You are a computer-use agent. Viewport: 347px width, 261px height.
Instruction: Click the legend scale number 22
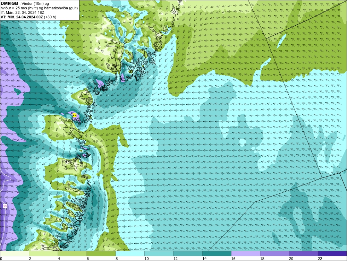point(320,259)
